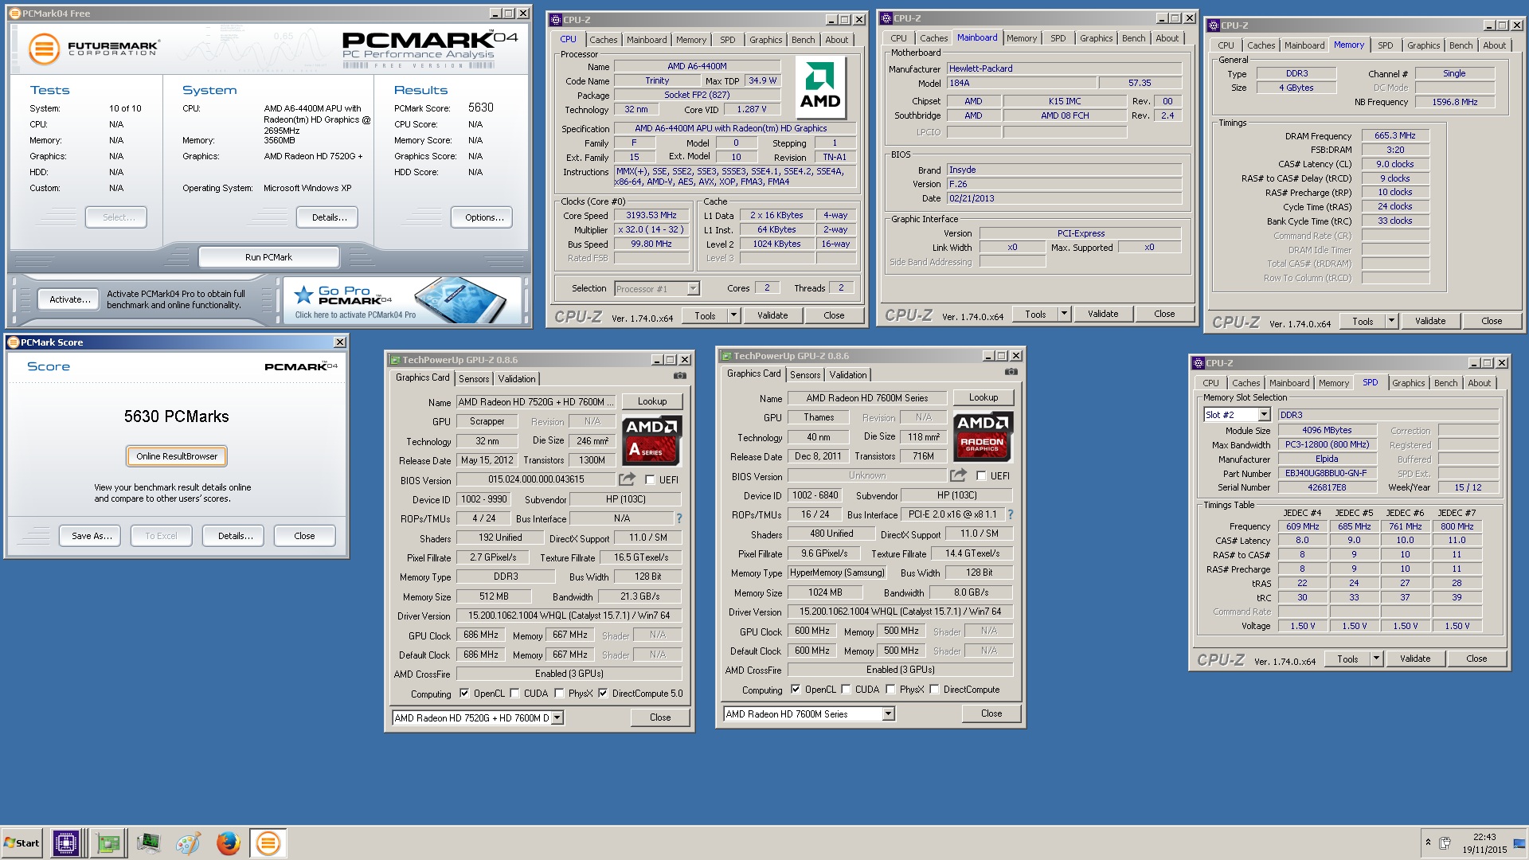Click Details button in PCMark Score window
The width and height of the screenshot is (1529, 860).
235,536
